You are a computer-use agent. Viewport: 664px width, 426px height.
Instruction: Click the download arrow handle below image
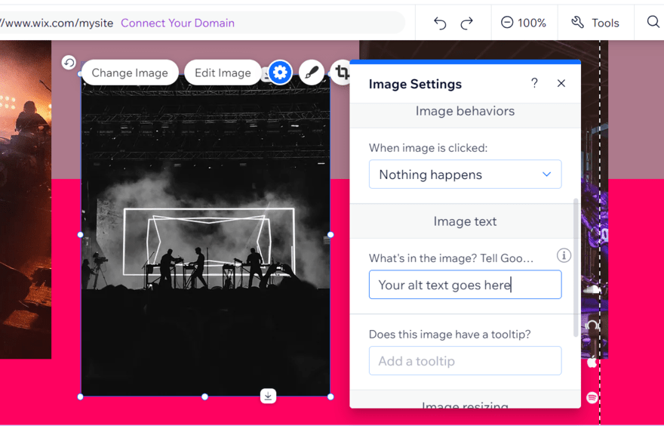coord(268,396)
